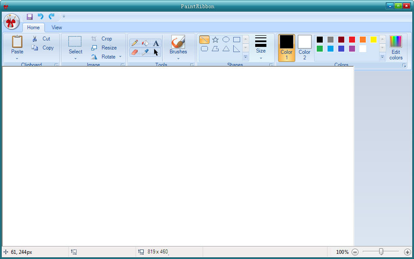Expand the full shapes gallery
The image size is (414, 259).
click(246, 57)
